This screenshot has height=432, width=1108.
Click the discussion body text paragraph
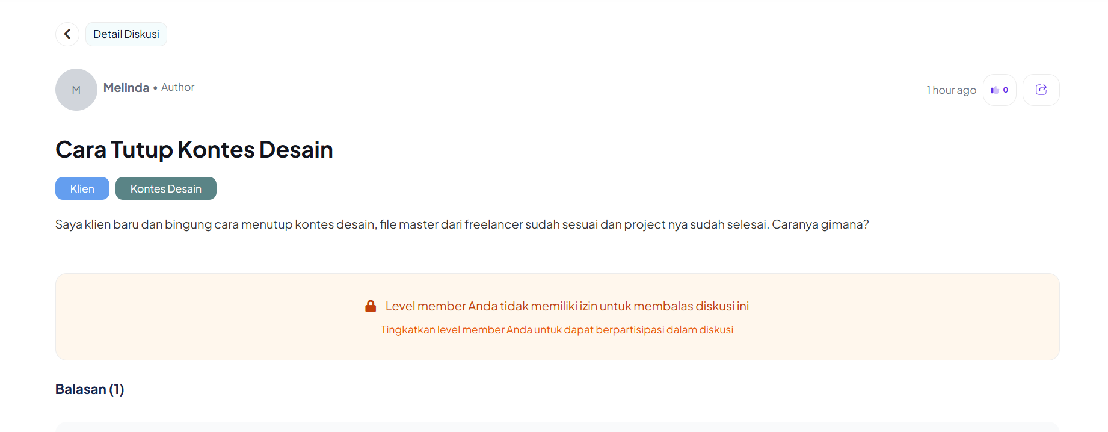pos(462,224)
